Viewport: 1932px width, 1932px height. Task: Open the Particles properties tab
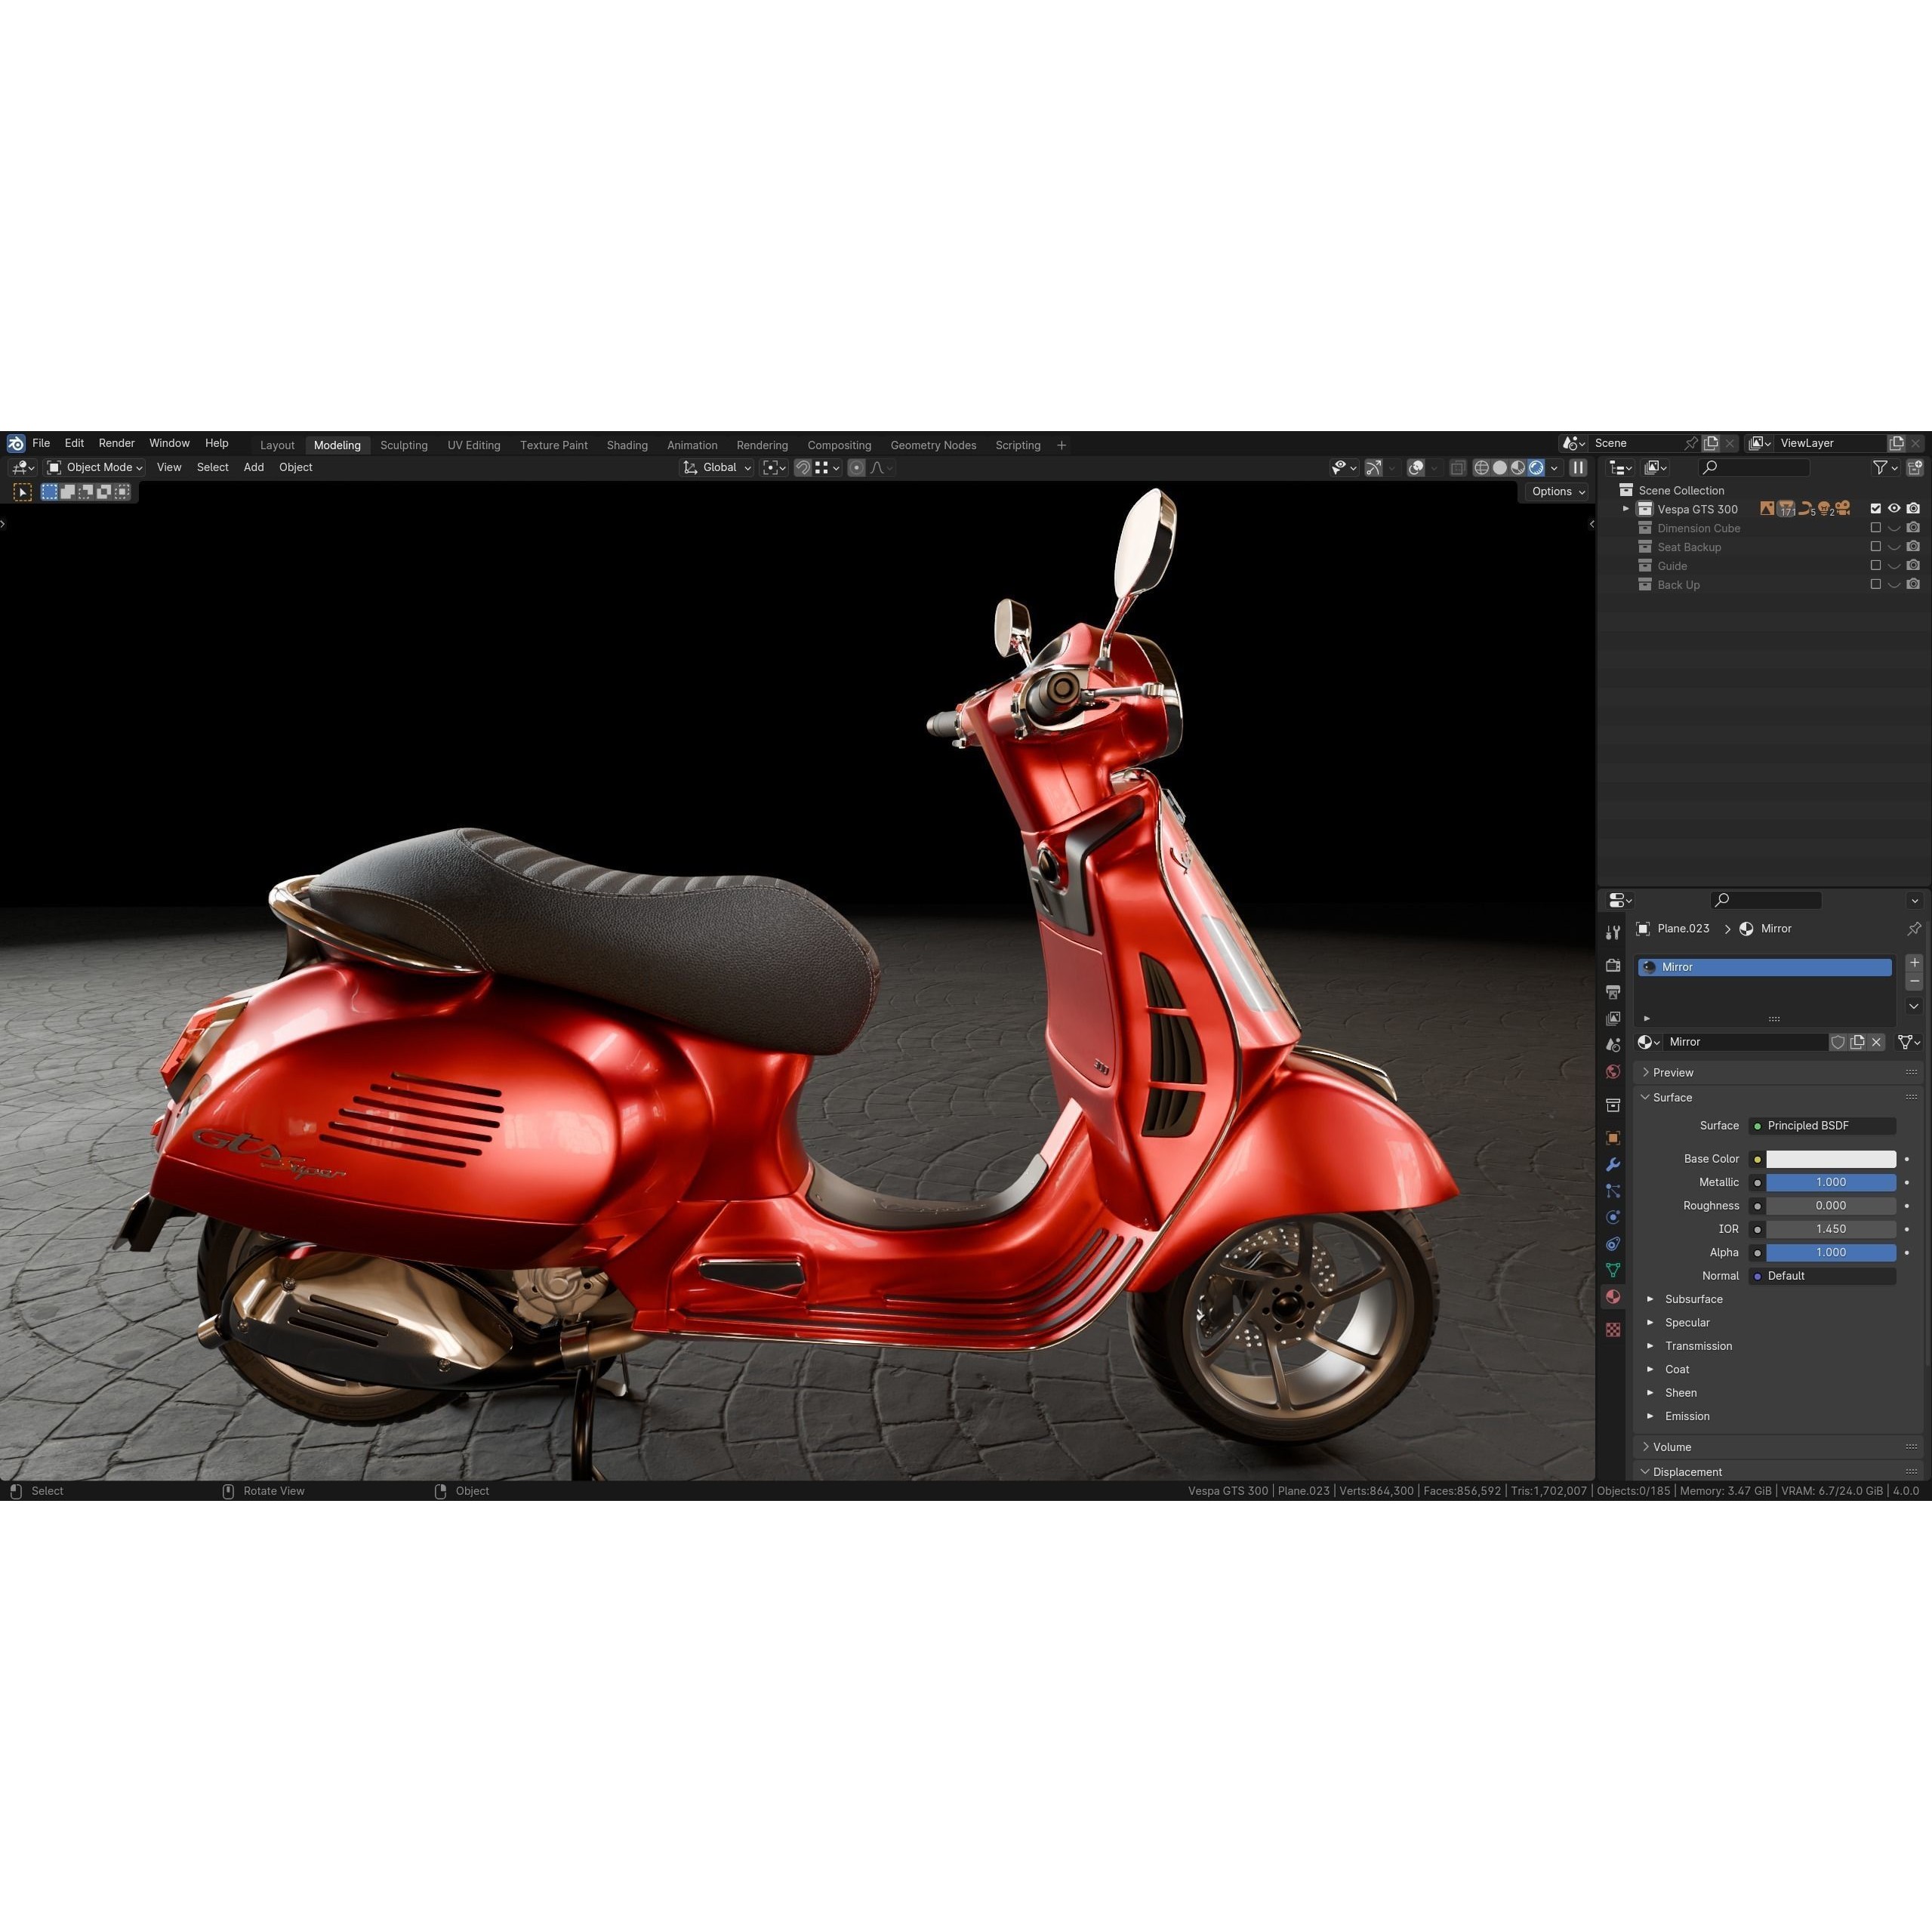point(1613,1191)
